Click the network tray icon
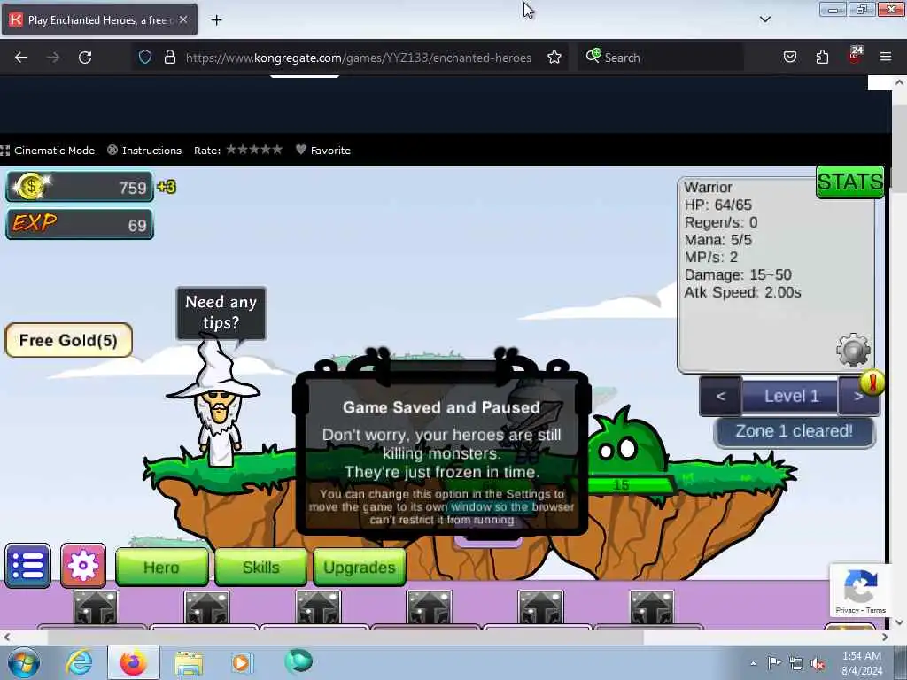 point(796,663)
